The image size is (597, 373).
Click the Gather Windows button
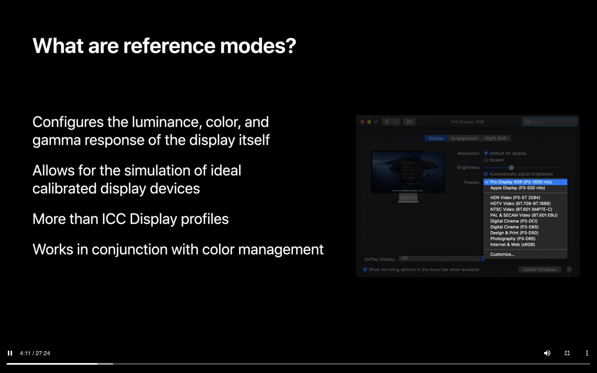click(539, 269)
